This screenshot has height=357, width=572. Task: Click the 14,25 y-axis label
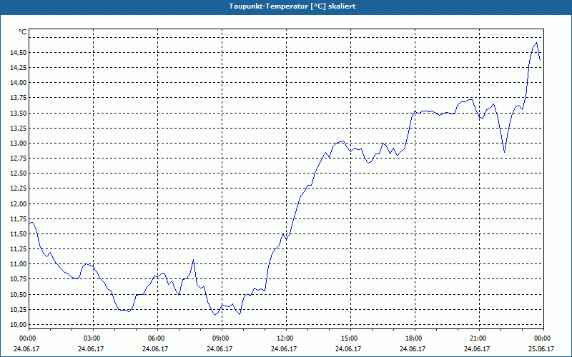tap(19, 68)
